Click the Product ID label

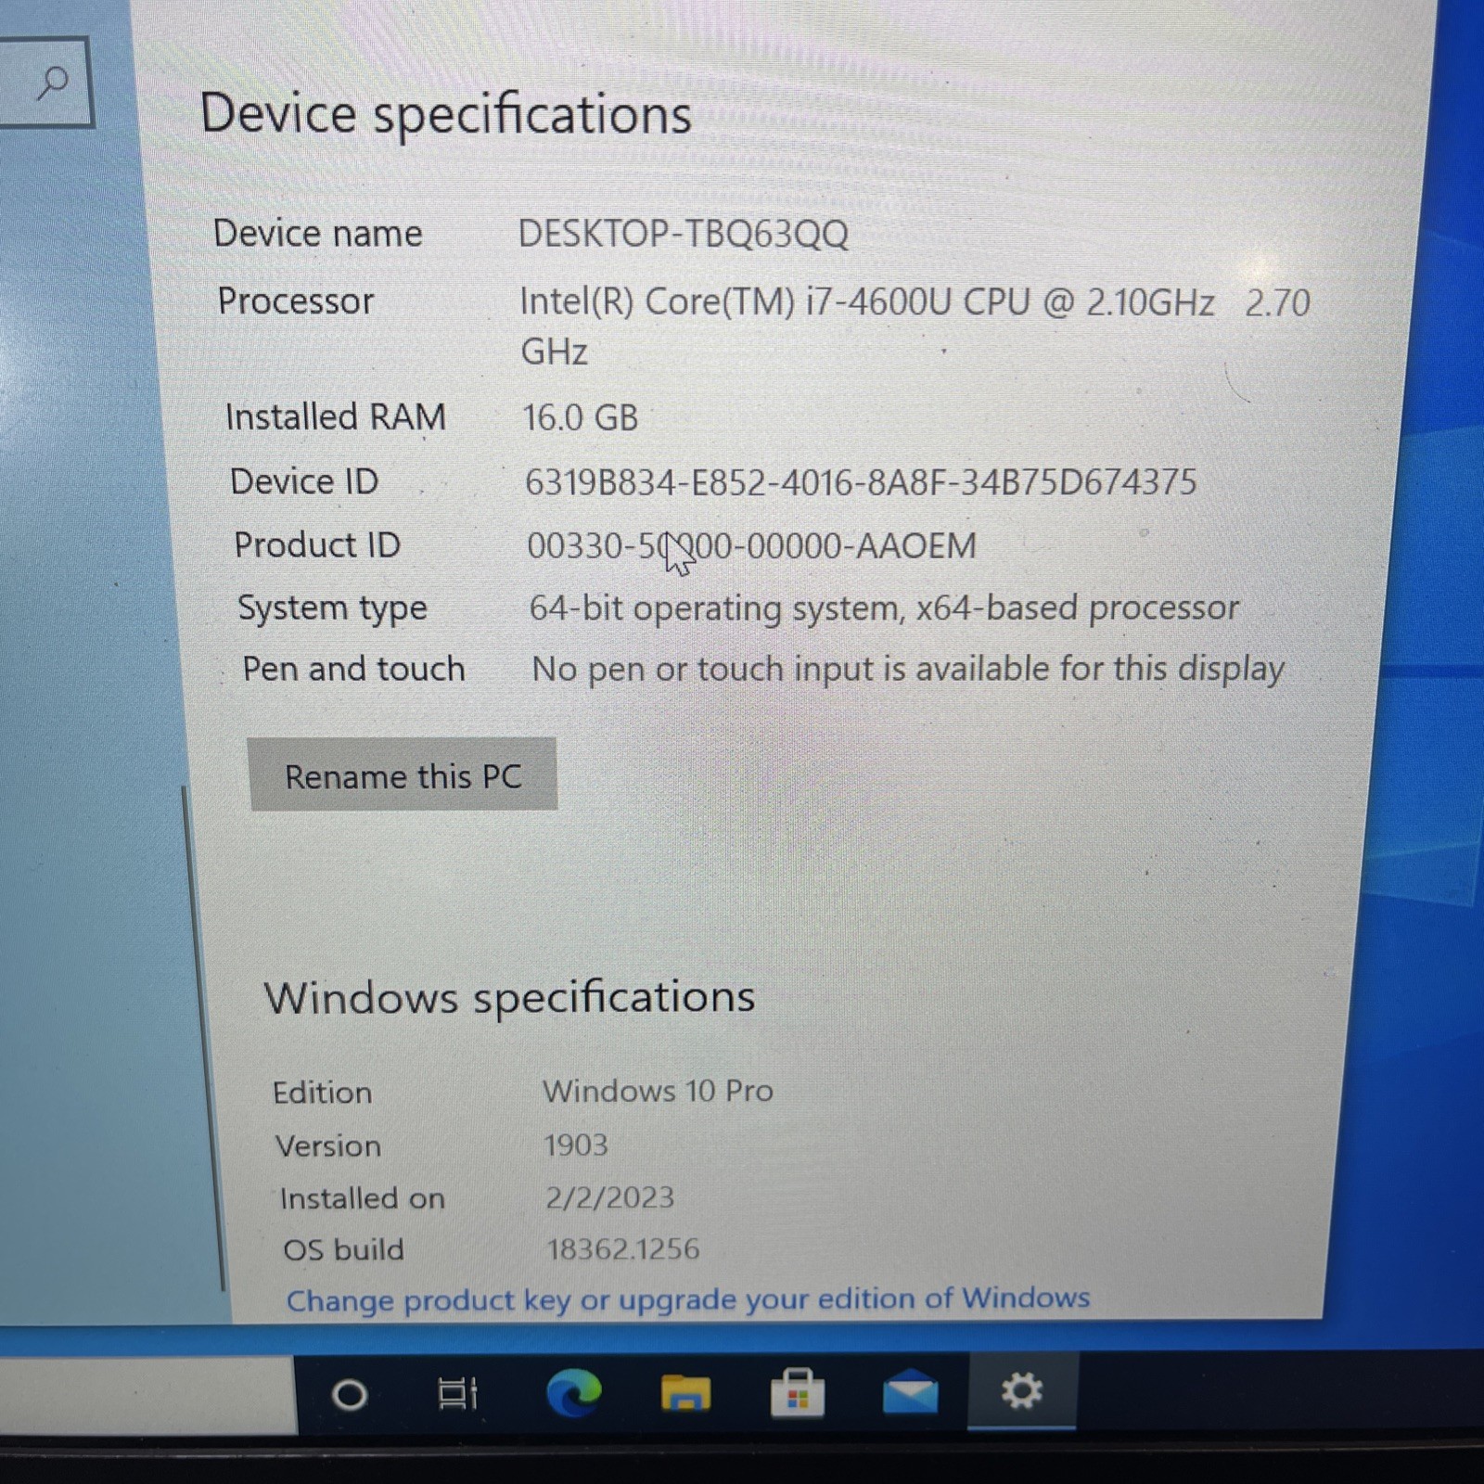click(317, 544)
